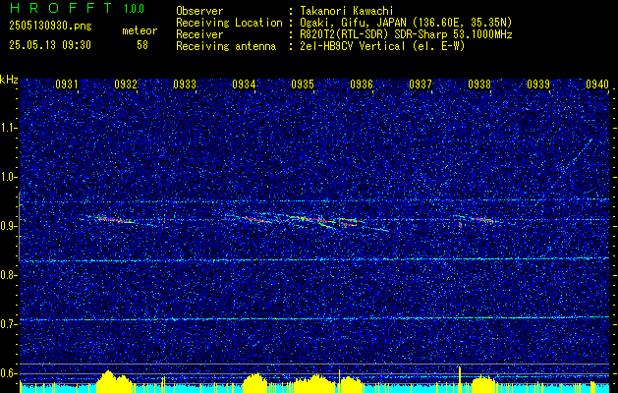The height and width of the screenshot is (393, 618).
Task: Click the date 25.05.13 09:30
Action: click(50, 45)
